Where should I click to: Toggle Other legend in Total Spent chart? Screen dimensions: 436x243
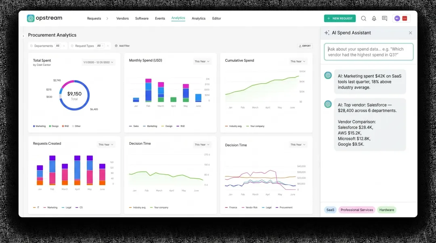click(76, 126)
